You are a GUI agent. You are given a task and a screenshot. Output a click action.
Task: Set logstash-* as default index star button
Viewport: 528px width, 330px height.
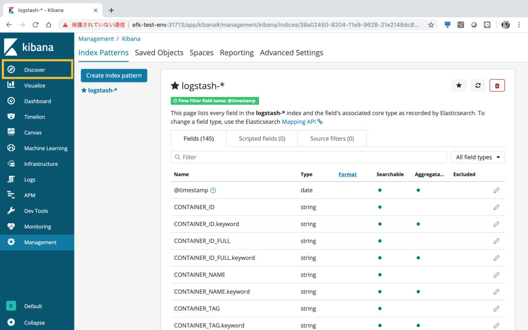tap(459, 85)
